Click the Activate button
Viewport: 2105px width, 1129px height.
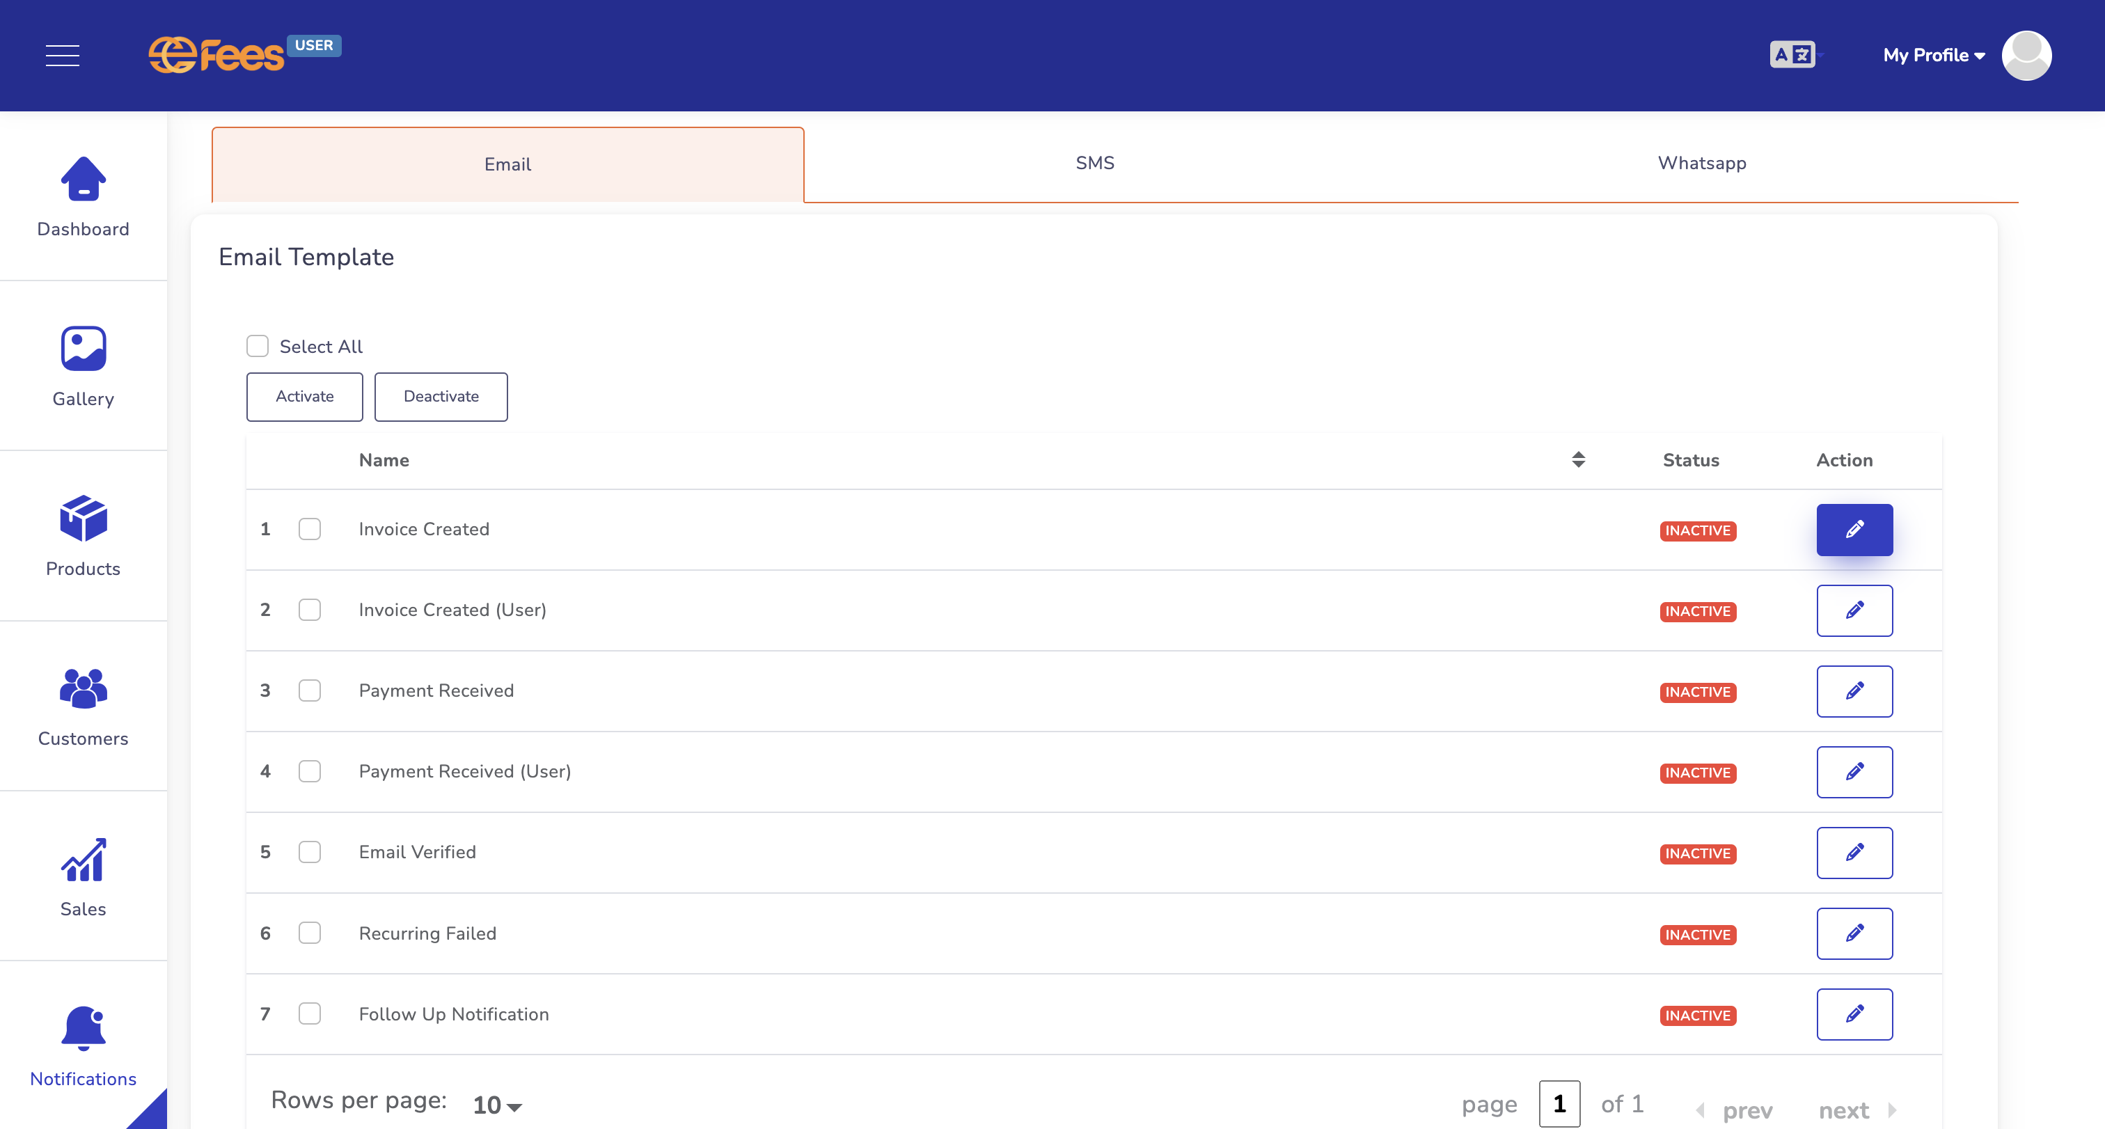point(305,397)
